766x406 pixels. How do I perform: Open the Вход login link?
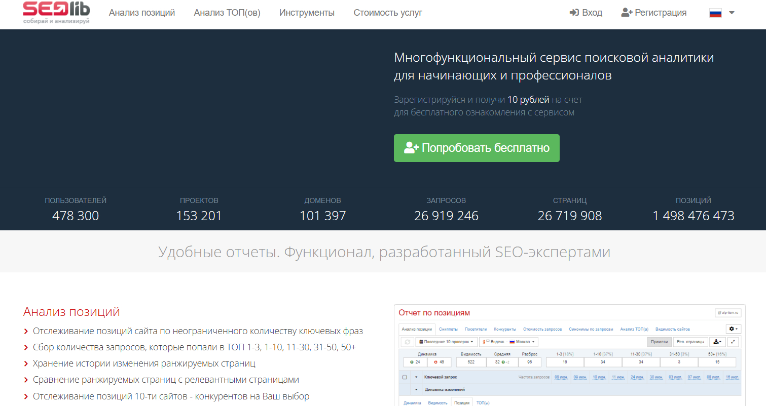pos(586,13)
